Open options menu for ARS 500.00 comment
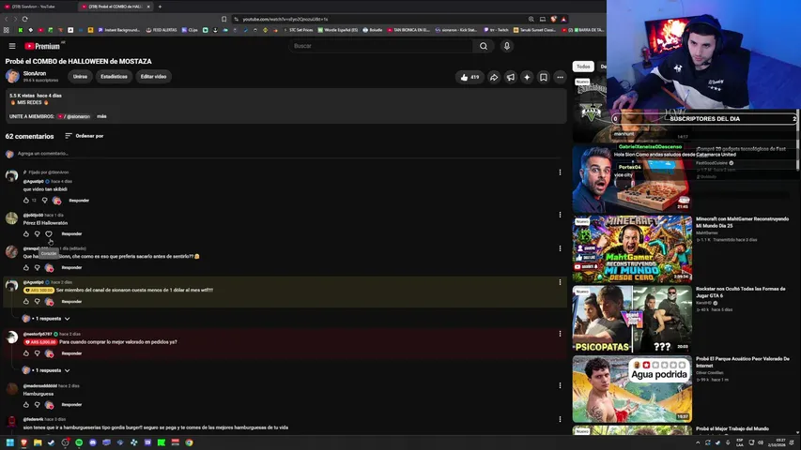 click(x=560, y=282)
